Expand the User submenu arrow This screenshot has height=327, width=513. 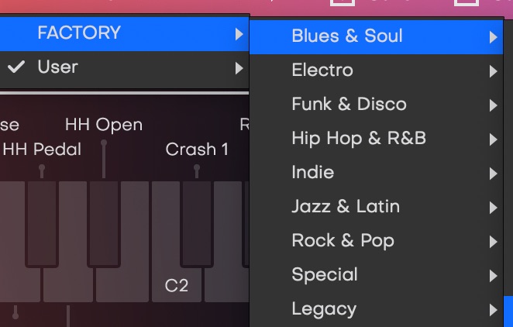[238, 68]
